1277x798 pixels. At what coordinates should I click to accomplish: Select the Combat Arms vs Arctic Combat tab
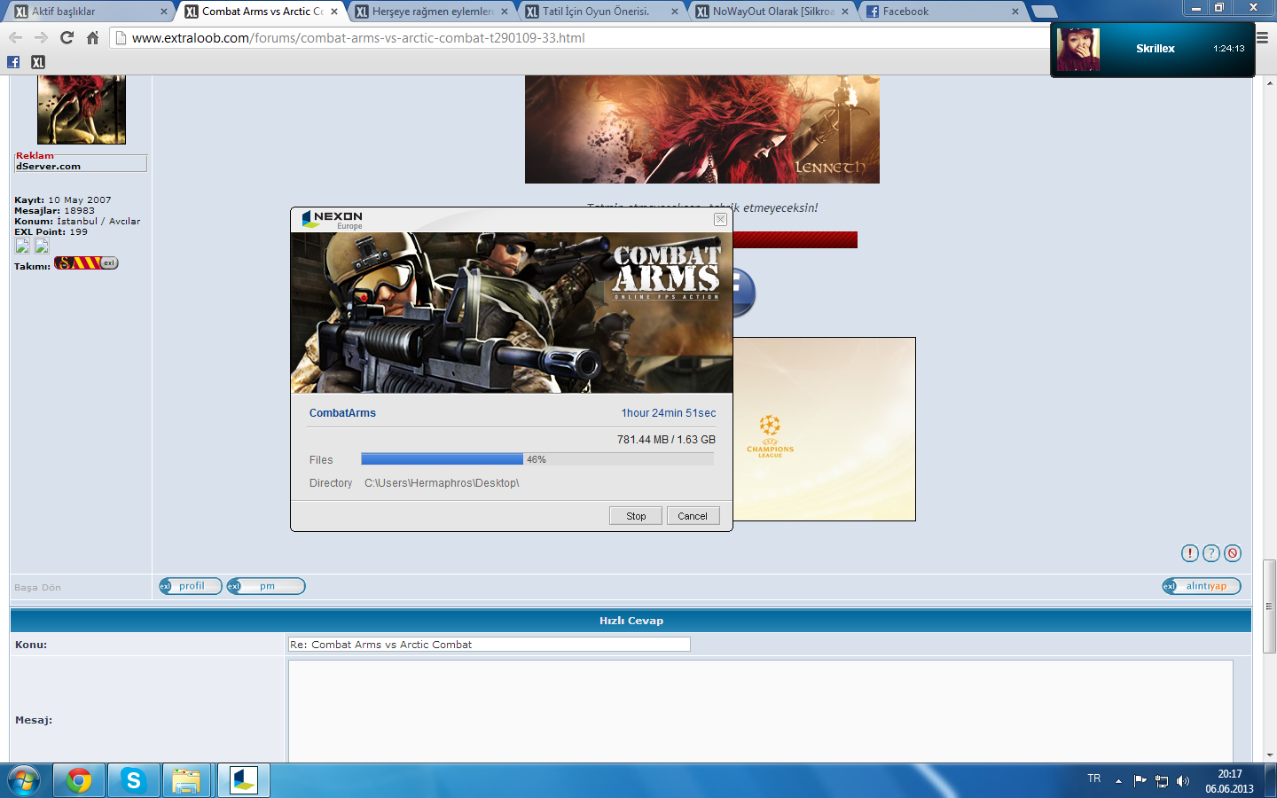pyautogui.click(x=261, y=12)
